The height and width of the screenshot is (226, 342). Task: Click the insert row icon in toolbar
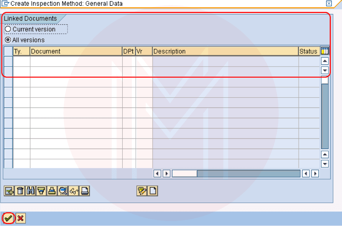9,191
